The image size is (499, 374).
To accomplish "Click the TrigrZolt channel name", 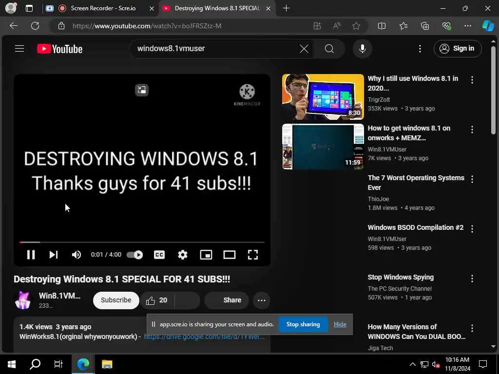I will coord(379,99).
